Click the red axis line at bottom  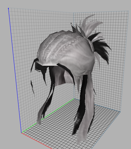(37, 141)
